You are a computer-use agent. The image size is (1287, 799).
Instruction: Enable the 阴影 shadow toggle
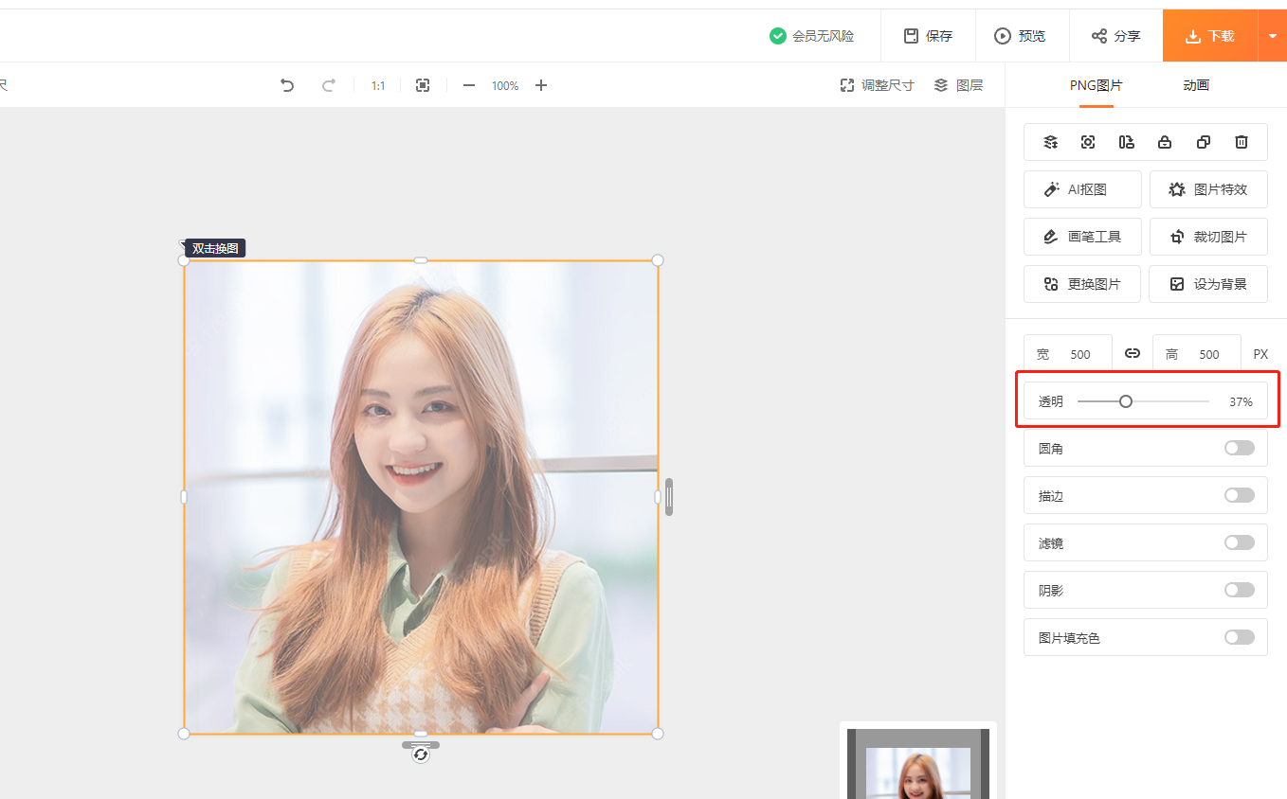click(1239, 590)
